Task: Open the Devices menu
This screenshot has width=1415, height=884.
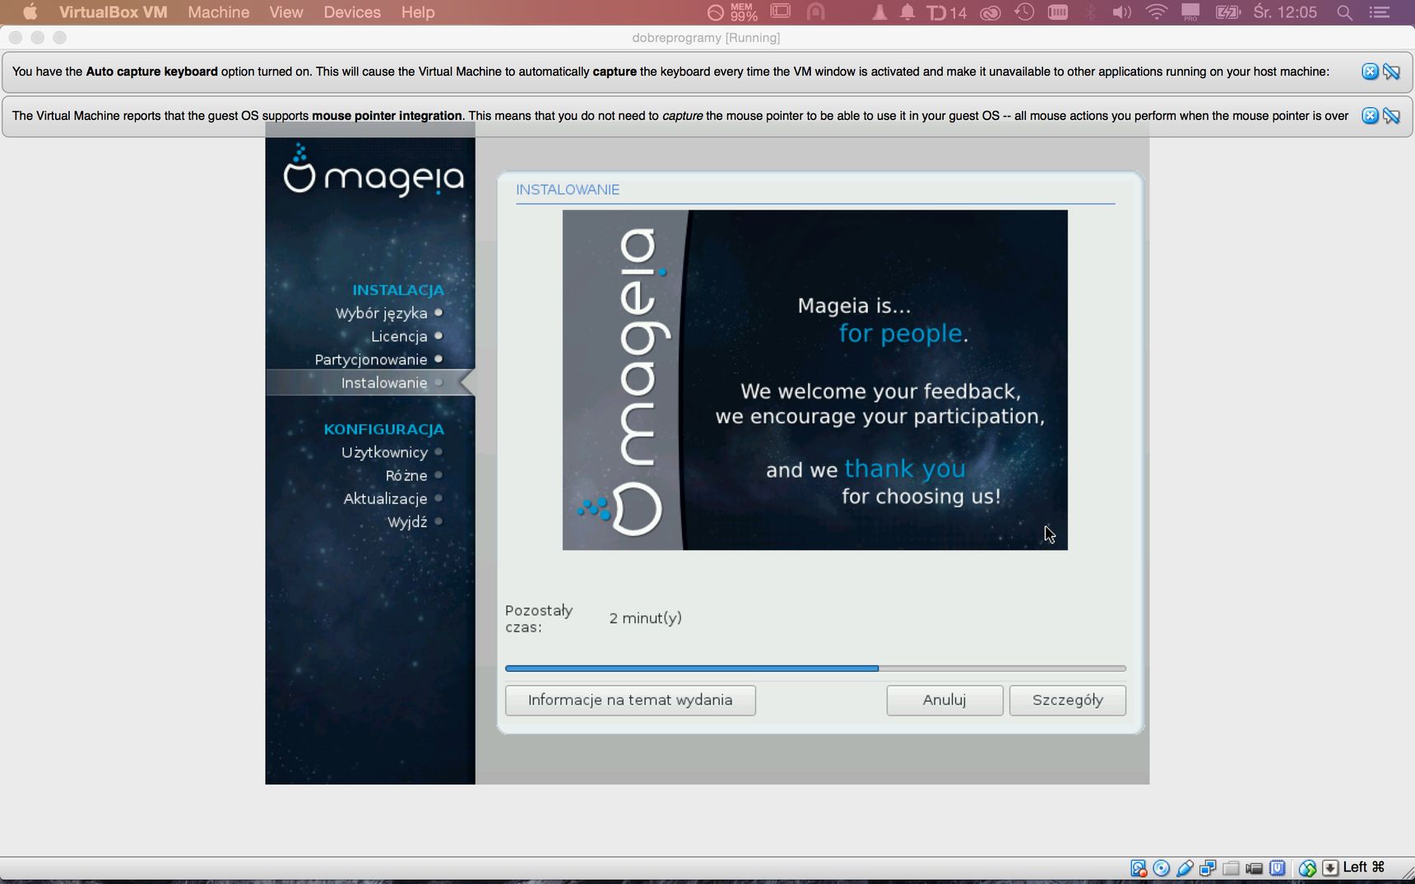Action: pyautogui.click(x=352, y=12)
